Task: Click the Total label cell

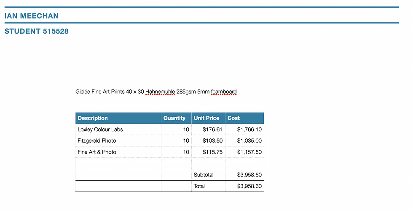Action: 208,186
